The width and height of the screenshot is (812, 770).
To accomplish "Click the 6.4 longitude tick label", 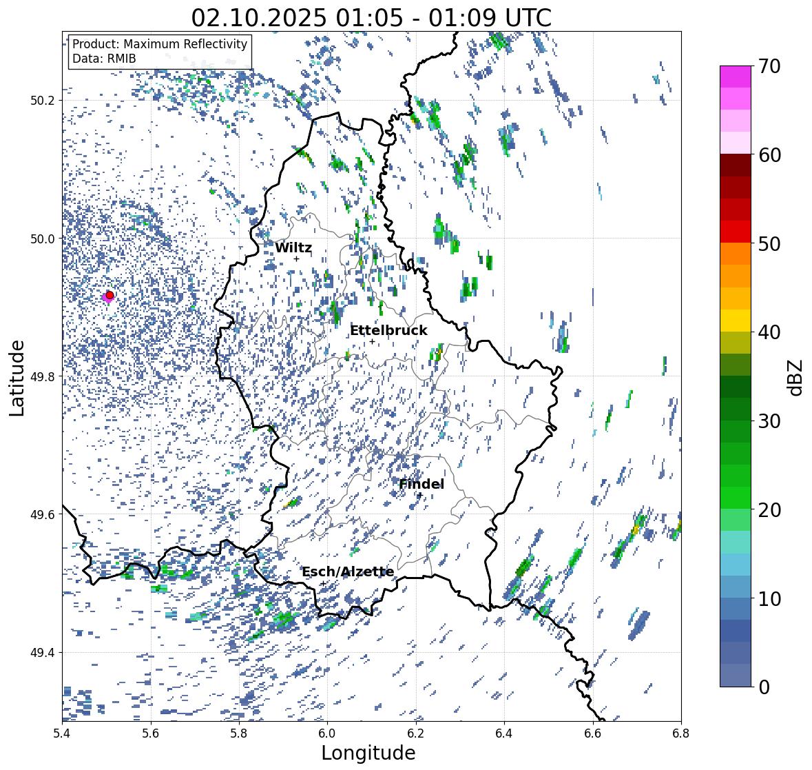I will [x=504, y=733].
